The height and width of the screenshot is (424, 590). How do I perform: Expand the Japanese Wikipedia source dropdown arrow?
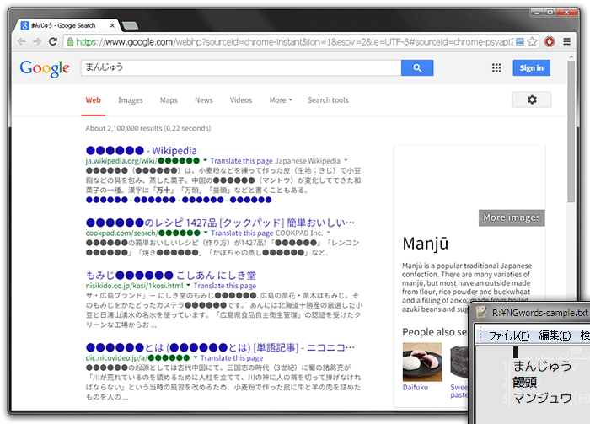click(346, 160)
